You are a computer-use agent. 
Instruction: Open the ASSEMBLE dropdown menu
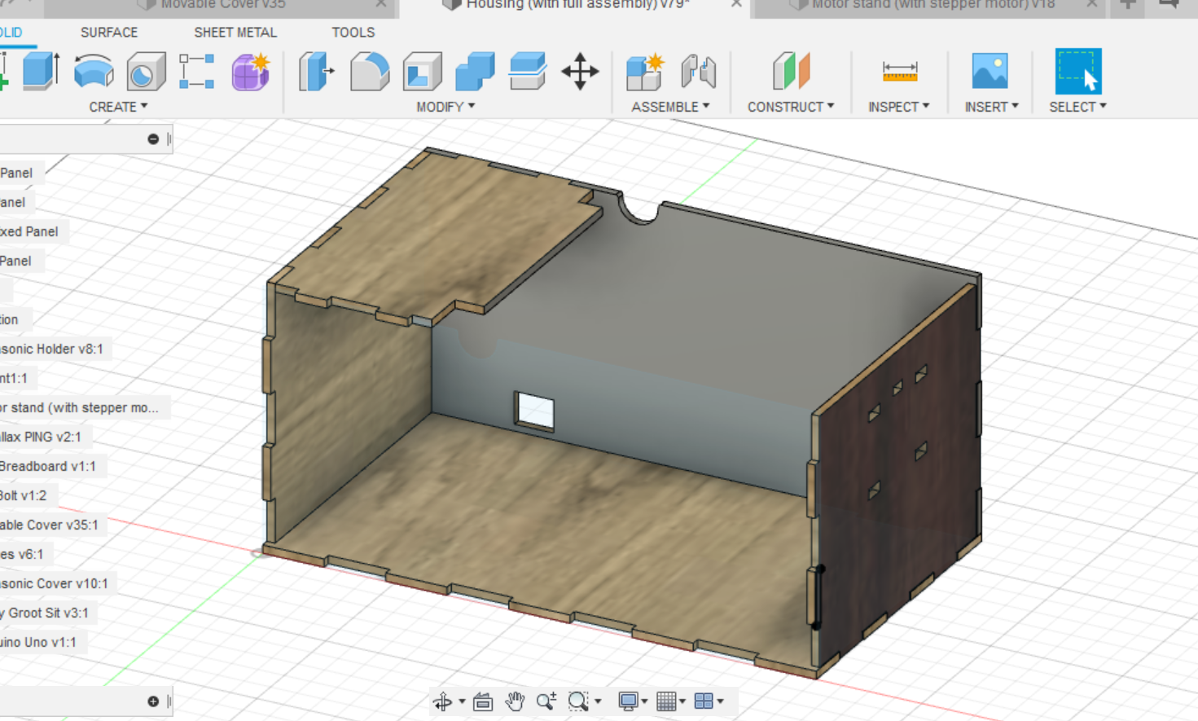(x=670, y=107)
